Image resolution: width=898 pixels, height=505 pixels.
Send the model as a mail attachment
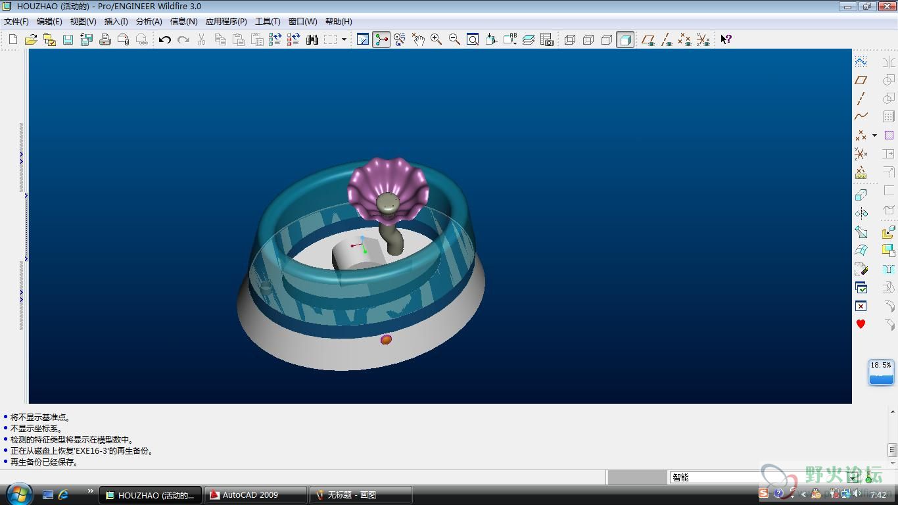tap(123, 39)
